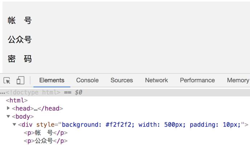This screenshot has height=145, width=250.
Task: Click the 公众号 text in page preview
Action: point(20,40)
